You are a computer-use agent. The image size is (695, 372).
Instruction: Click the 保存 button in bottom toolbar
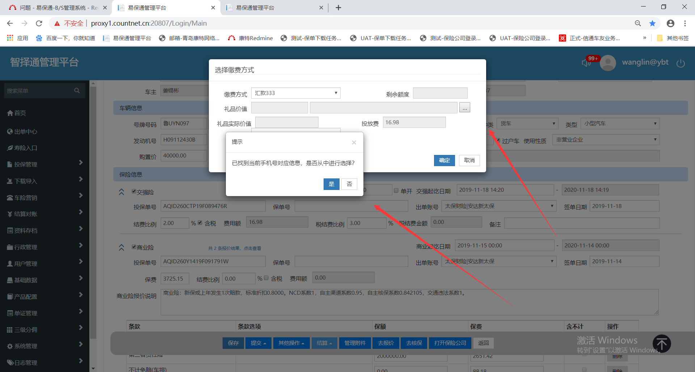(233, 343)
